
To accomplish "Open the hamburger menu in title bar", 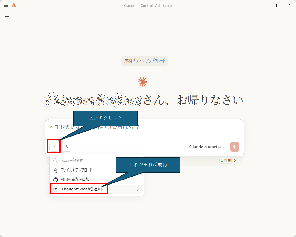I will [6, 5].
